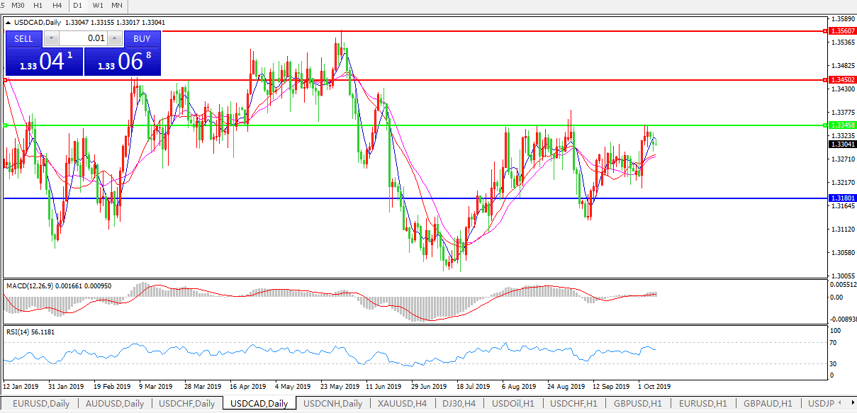Select the green 1.33458 price level label
The image size is (857, 413).
point(842,125)
